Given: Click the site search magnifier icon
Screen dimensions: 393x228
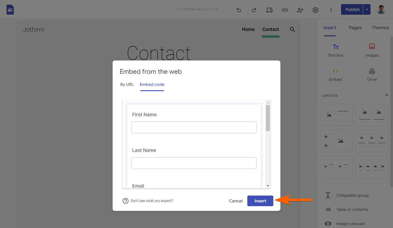Looking at the screenshot, I should pyautogui.click(x=292, y=29).
